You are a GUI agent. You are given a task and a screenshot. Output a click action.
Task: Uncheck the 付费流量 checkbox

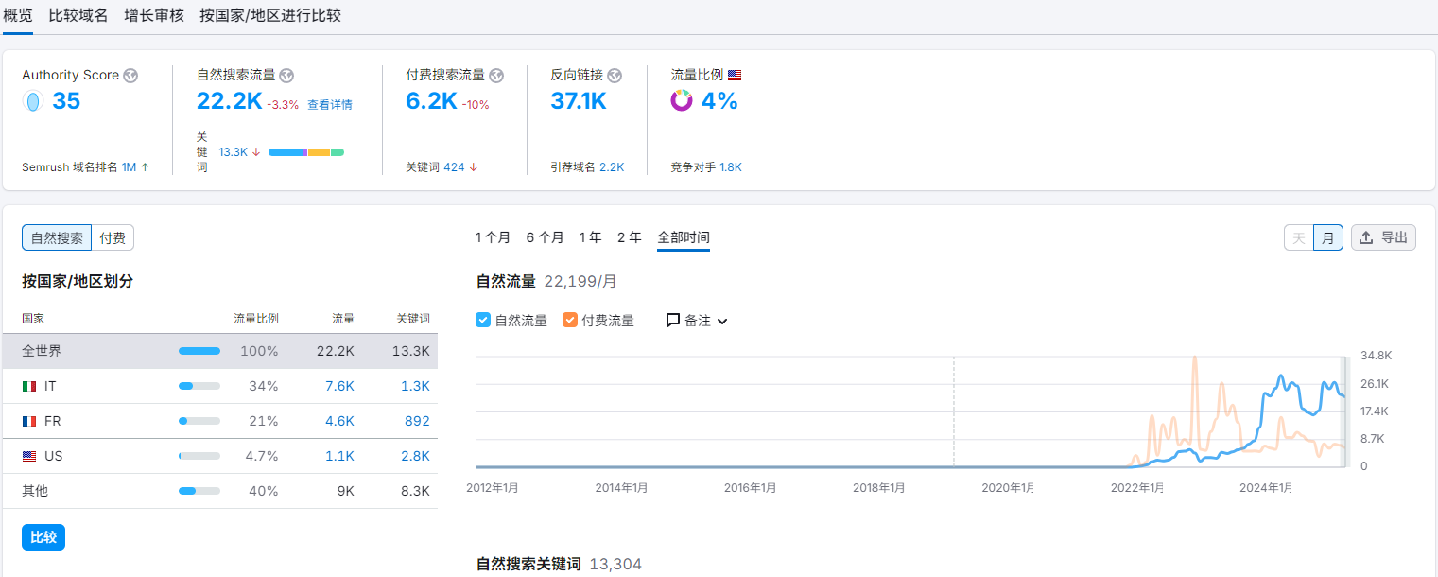click(570, 321)
